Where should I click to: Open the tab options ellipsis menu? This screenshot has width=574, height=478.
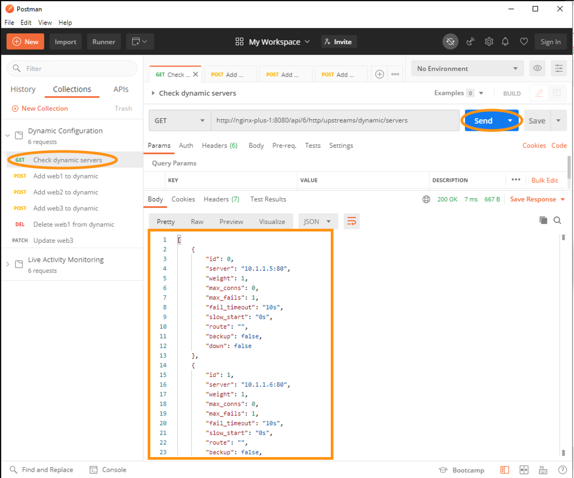395,74
